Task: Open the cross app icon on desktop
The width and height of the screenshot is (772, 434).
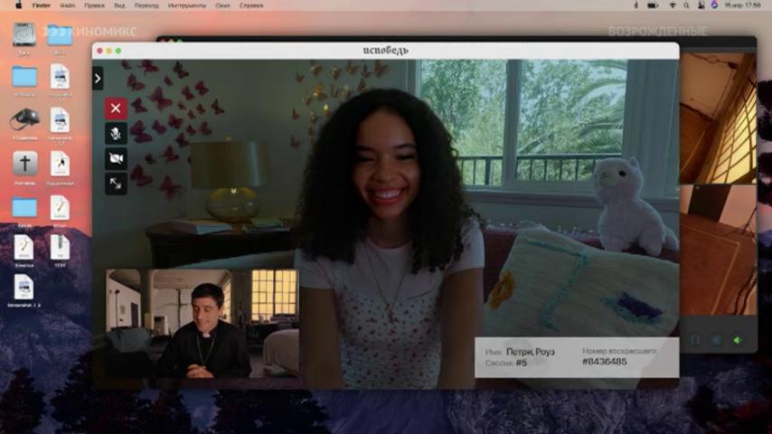Action: coord(24,164)
